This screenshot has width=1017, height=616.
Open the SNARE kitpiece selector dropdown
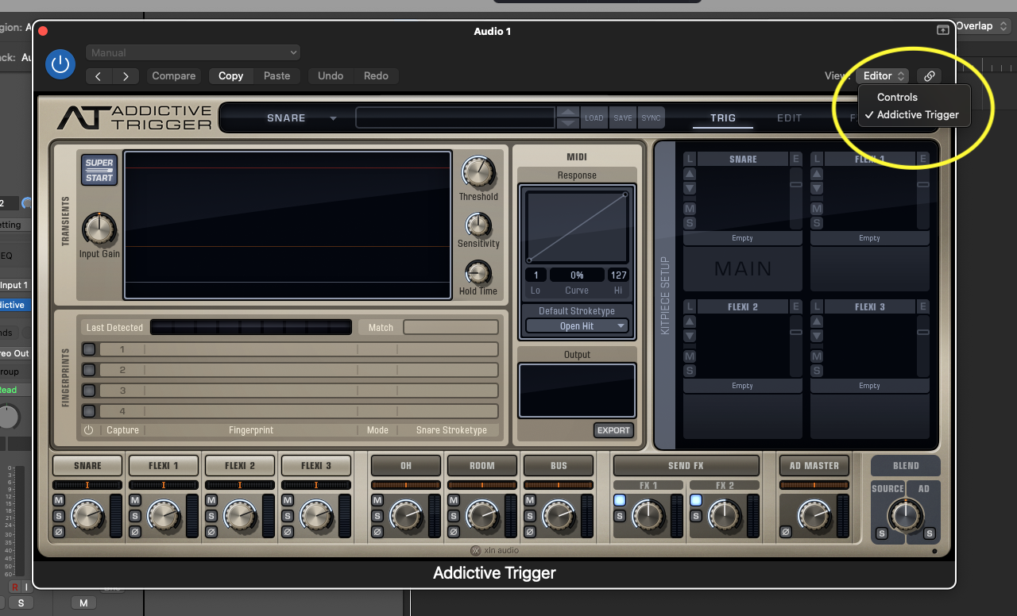click(x=303, y=117)
